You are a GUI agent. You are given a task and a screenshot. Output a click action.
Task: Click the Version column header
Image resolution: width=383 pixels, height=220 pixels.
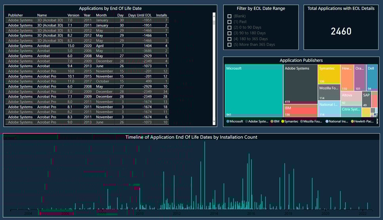[73, 15]
